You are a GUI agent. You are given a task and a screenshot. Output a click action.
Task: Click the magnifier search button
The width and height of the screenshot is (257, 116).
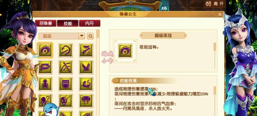click(x=90, y=36)
